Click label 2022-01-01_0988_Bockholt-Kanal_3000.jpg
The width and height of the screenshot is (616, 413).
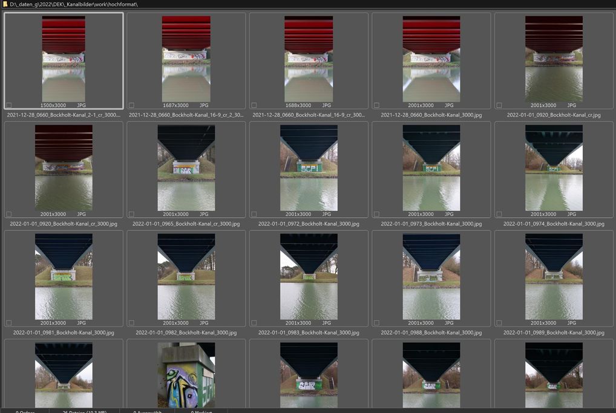point(431,333)
